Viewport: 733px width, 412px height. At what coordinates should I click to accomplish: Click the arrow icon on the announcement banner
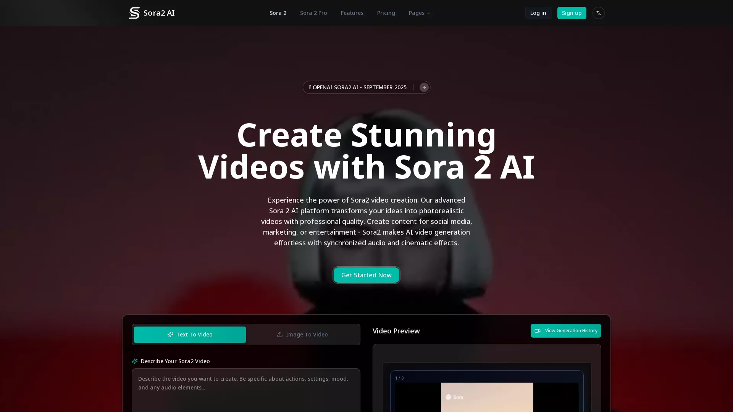[x=423, y=87]
